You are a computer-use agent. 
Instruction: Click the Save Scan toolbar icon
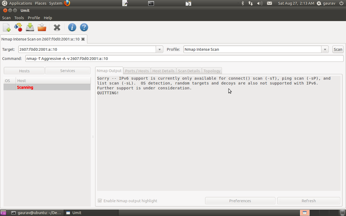click(x=30, y=27)
